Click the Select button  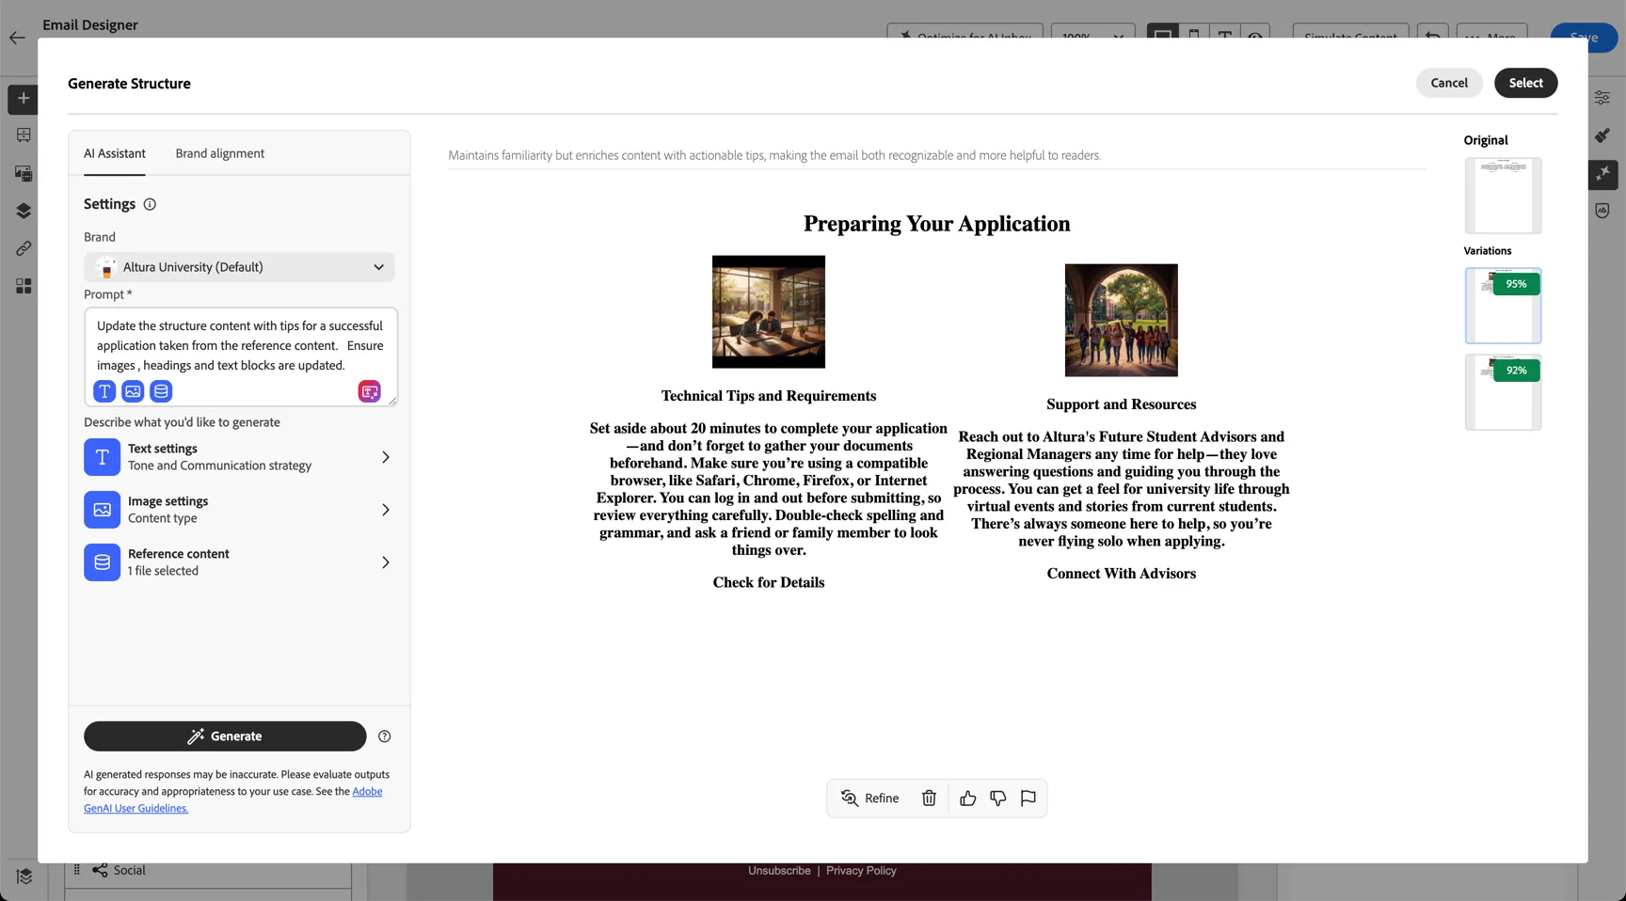click(1525, 83)
